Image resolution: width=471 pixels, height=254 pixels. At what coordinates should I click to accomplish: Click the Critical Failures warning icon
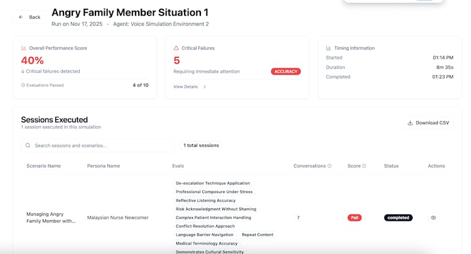[x=176, y=48]
